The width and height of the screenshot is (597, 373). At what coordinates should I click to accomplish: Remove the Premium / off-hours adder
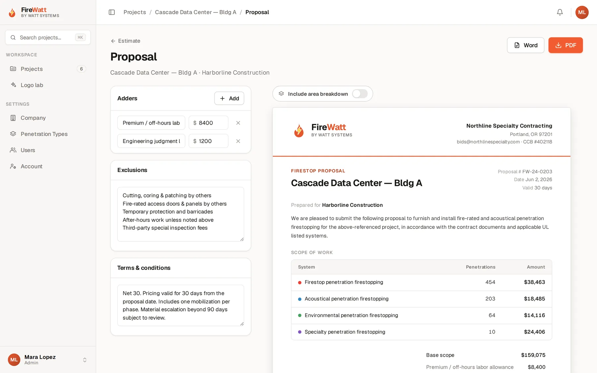(238, 123)
